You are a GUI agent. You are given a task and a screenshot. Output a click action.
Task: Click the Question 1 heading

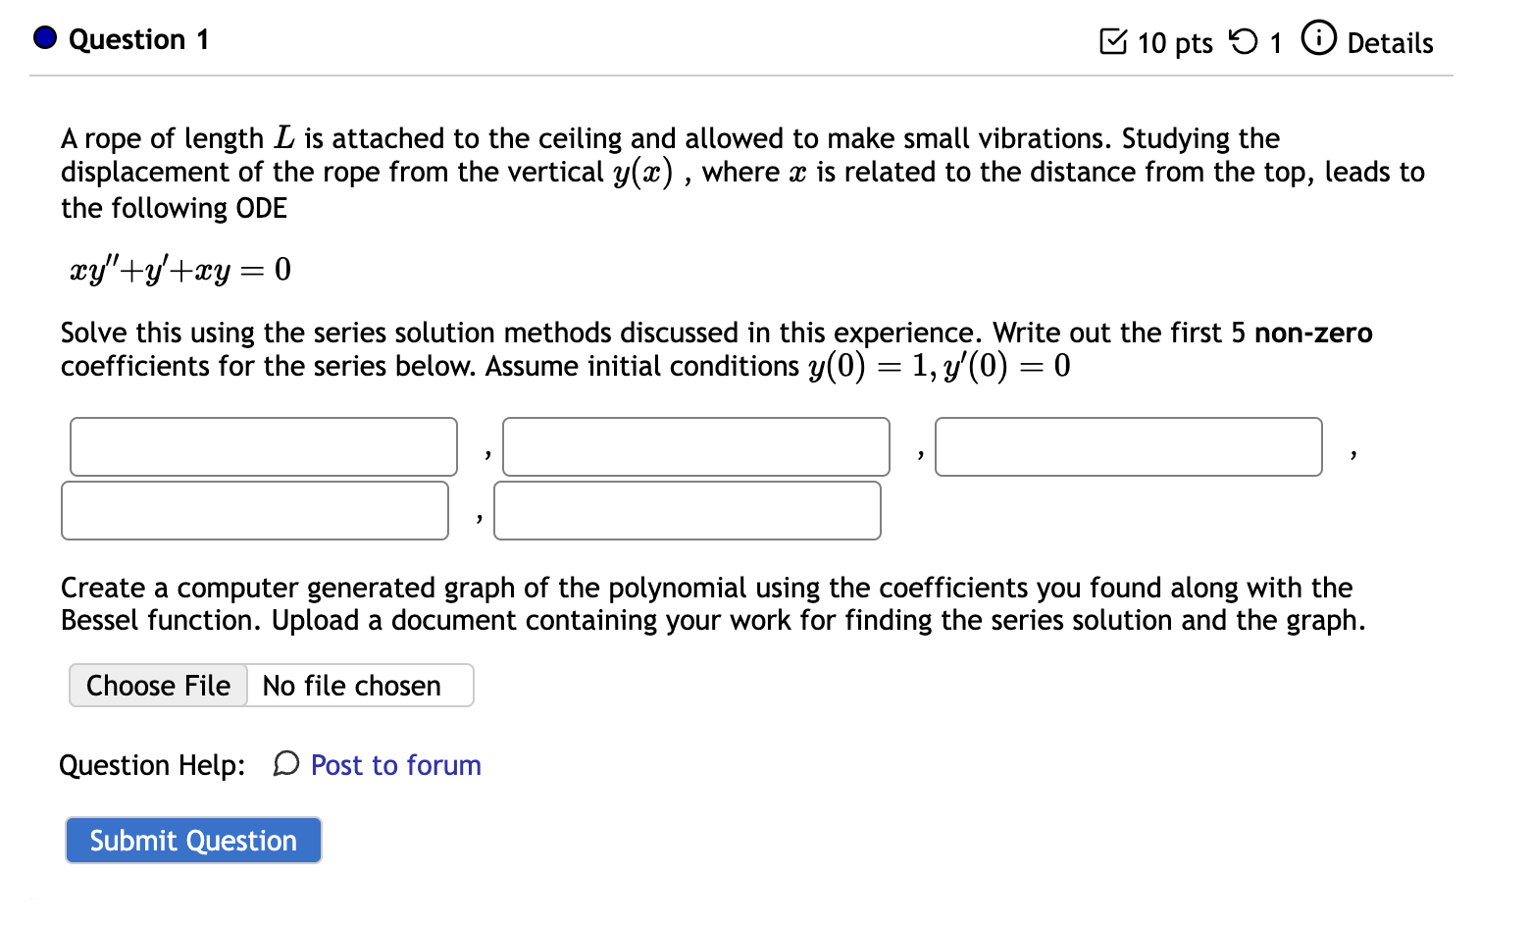tap(137, 40)
